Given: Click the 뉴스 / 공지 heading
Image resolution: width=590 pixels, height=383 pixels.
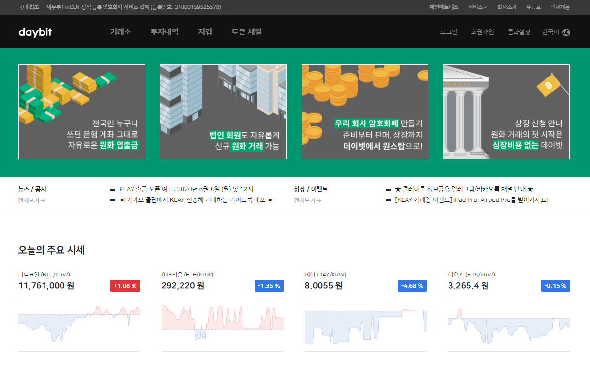Looking at the screenshot, I should 32,189.
